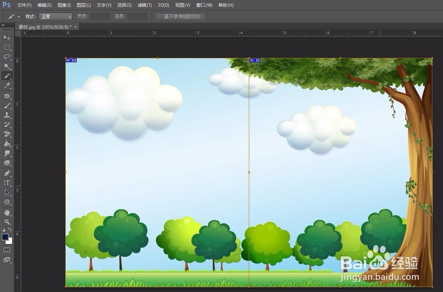Open the 3D(D) menu
Image resolution: width=443 pixels, height=292 pixels.
pyautogui.click(x=163, y=5)
